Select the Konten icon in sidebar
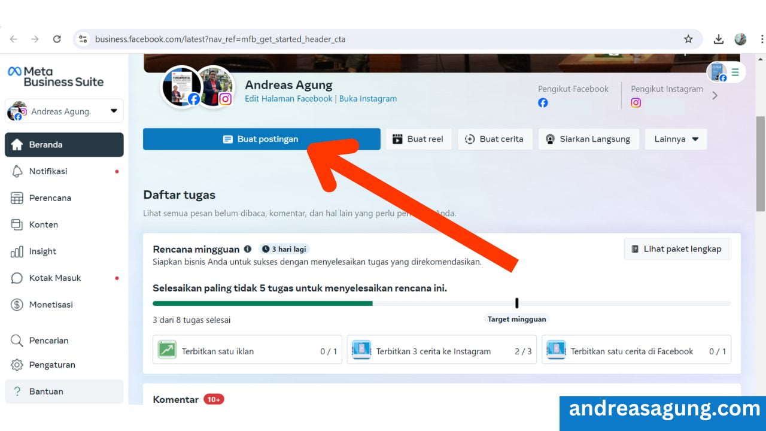Screen dimensions: 766x431 pyautogui.click(x=17, y=224)
